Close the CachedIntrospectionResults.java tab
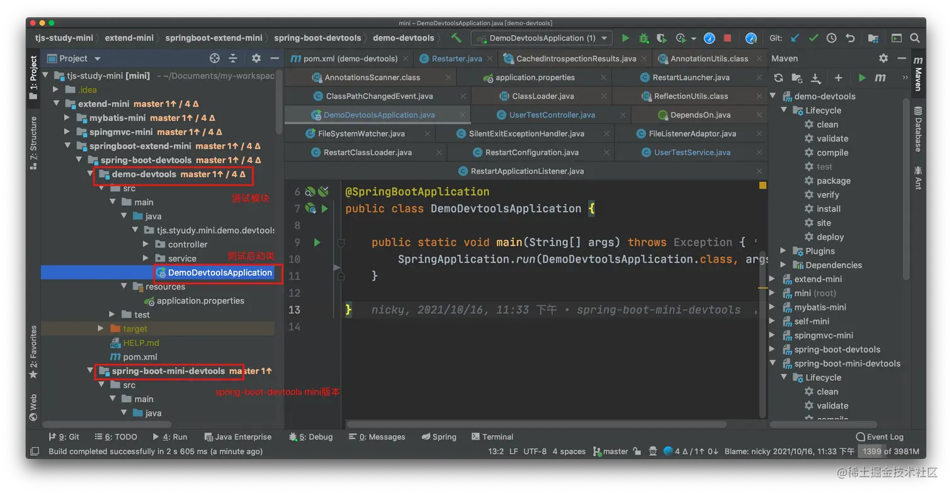952x493 pixels. coord(645,59)
